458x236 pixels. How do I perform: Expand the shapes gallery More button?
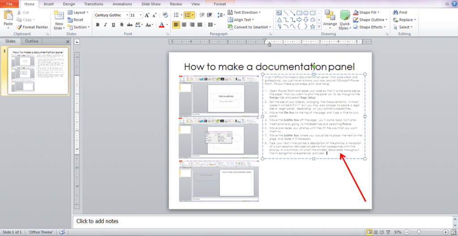[319, 26]
